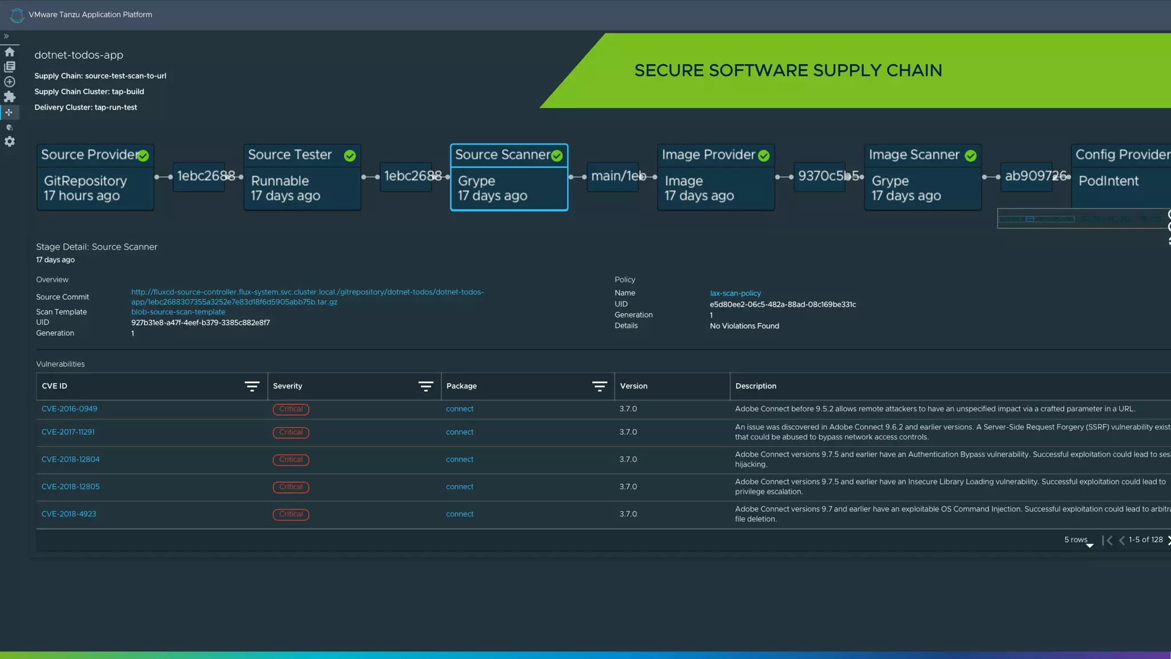Click Critical badge for CVE-2018-12805

point(291,487)
